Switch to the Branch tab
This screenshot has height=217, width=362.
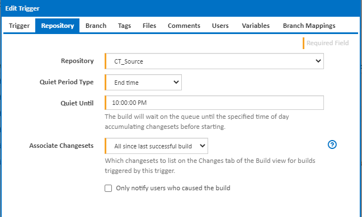[96, 26]
